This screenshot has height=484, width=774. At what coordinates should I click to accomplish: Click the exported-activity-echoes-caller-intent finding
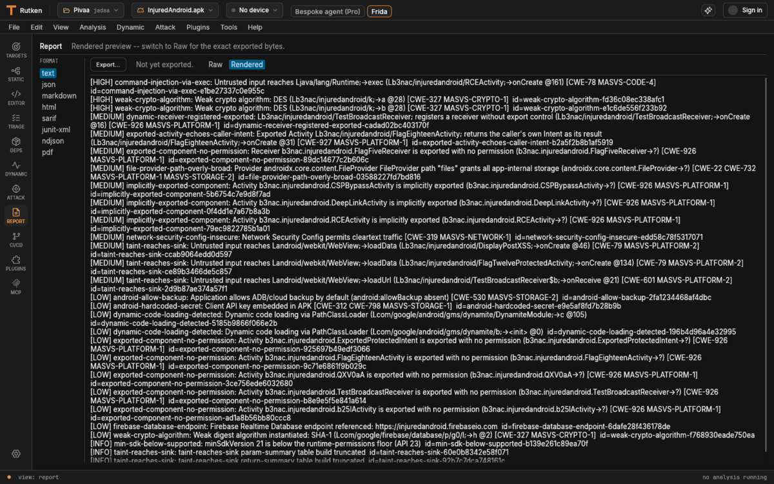pos(352,138)
